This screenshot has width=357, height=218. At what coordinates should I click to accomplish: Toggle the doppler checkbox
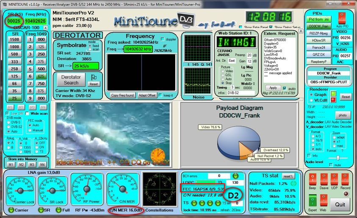pyautogui.click(x=163, y=39)
